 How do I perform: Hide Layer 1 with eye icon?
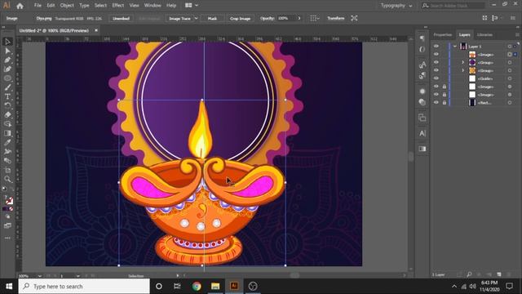pos(436,47)
